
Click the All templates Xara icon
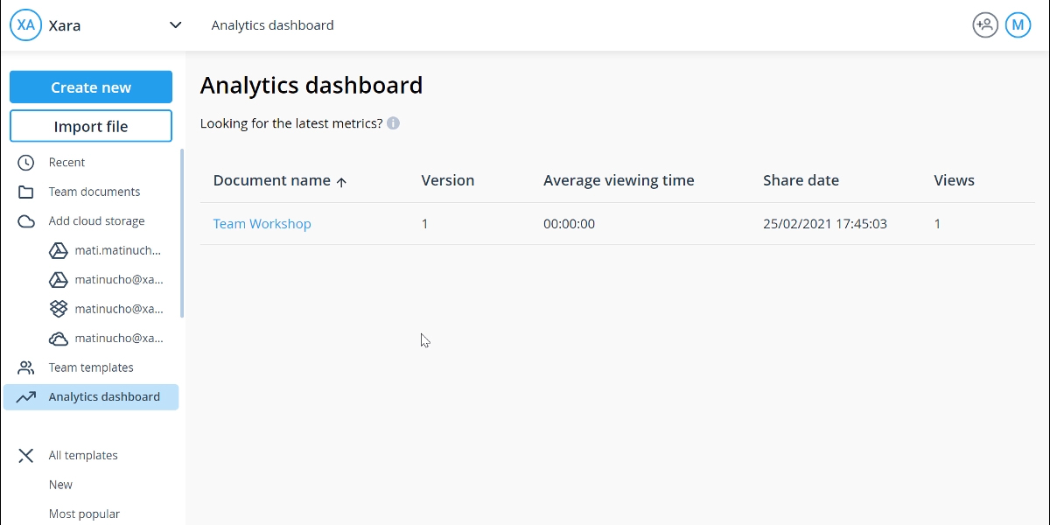[26, 455]
